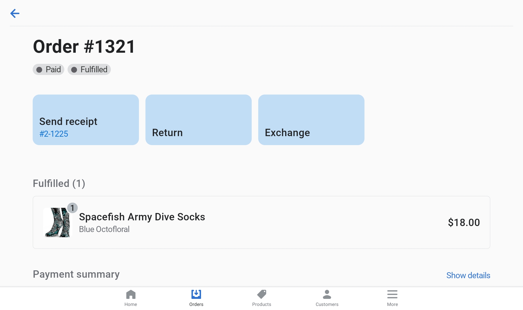Click the Paid status badge
Screen dimensions: 523x310
48,70
